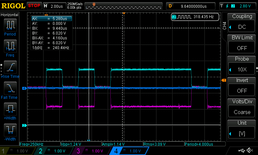The width and height of the screenshot is (258, 155).
Task: Click the cursor A handle at grid bottom
Action: coord(89,140)
